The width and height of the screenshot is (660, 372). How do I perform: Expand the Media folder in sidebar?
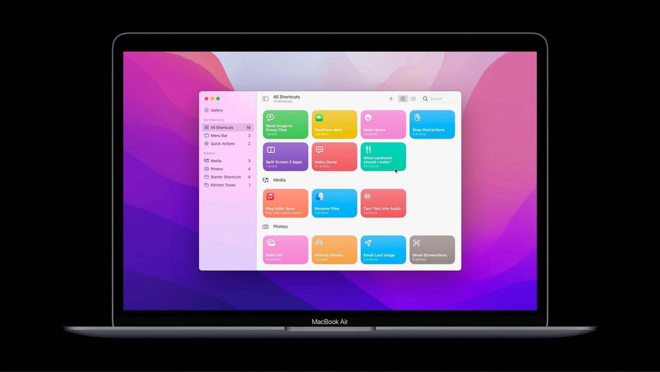[x=215, y=160]
